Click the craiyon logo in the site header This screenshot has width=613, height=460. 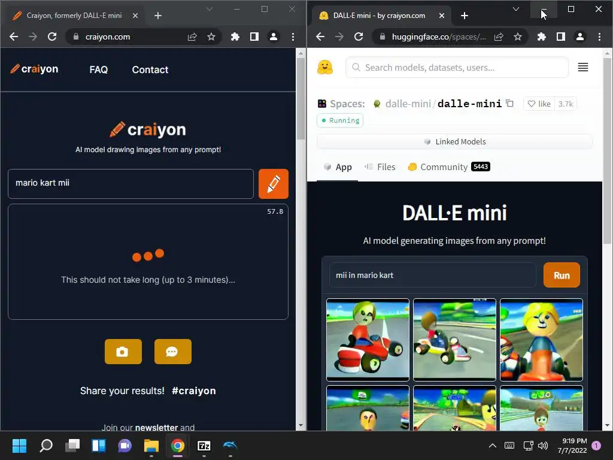click(34, 69)
